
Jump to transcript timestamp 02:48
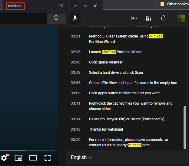point(75,73)
